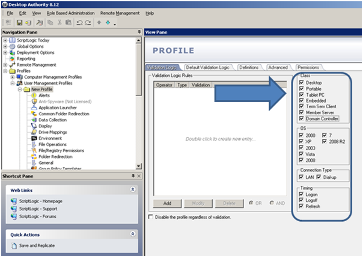The width and height of the screenshot is (363, 256).
Task: Collapse the New Profile folder
Action: click(x=20, y=90)
